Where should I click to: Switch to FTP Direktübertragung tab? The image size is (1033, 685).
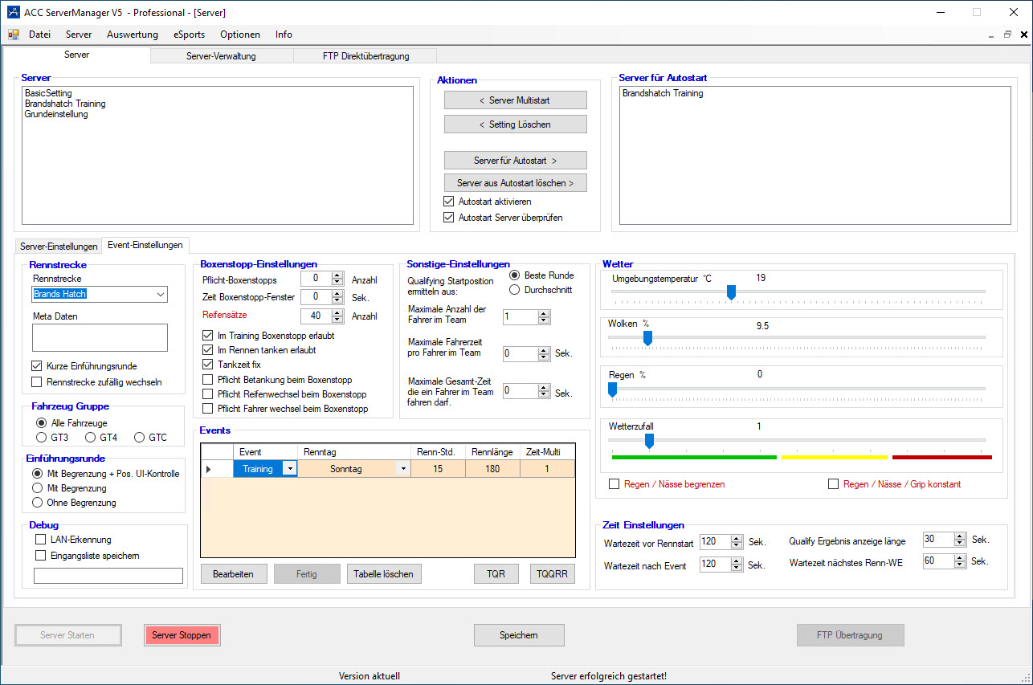[365, 56]
